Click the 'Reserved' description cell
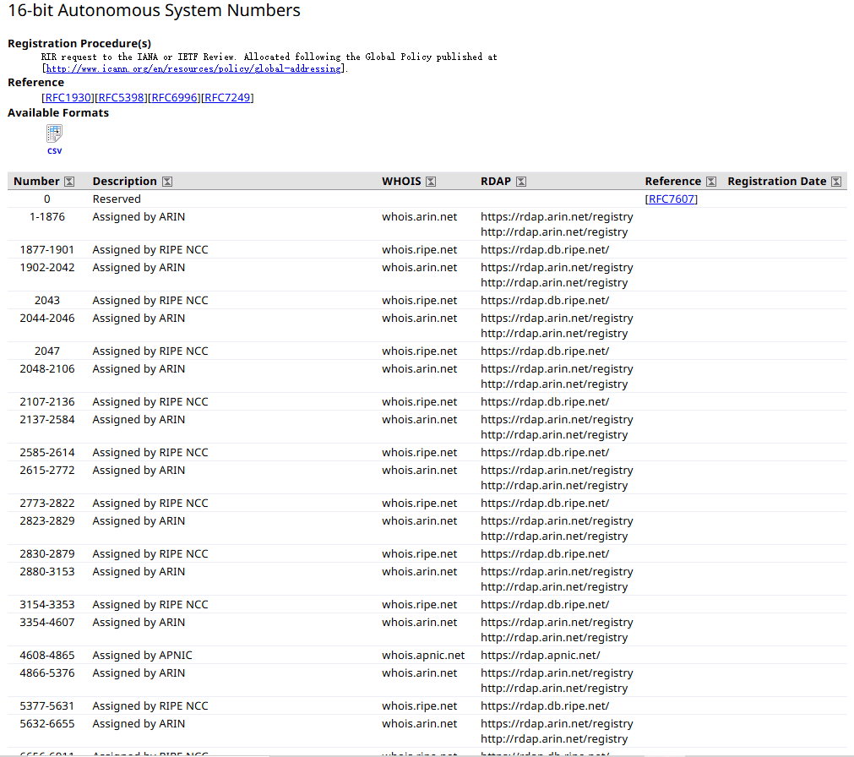Screen dimensions: 854x757 tap(117, 199)
